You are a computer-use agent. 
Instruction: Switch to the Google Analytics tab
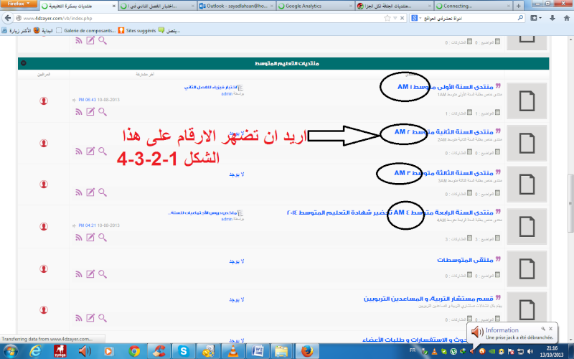(315, 6)
